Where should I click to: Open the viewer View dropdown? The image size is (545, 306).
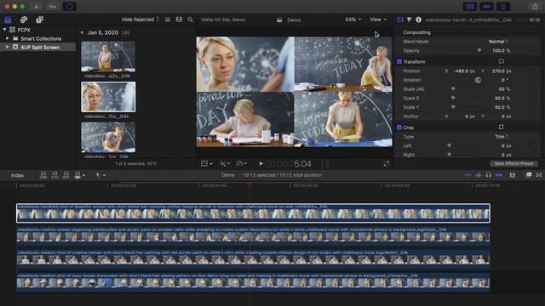378,20
